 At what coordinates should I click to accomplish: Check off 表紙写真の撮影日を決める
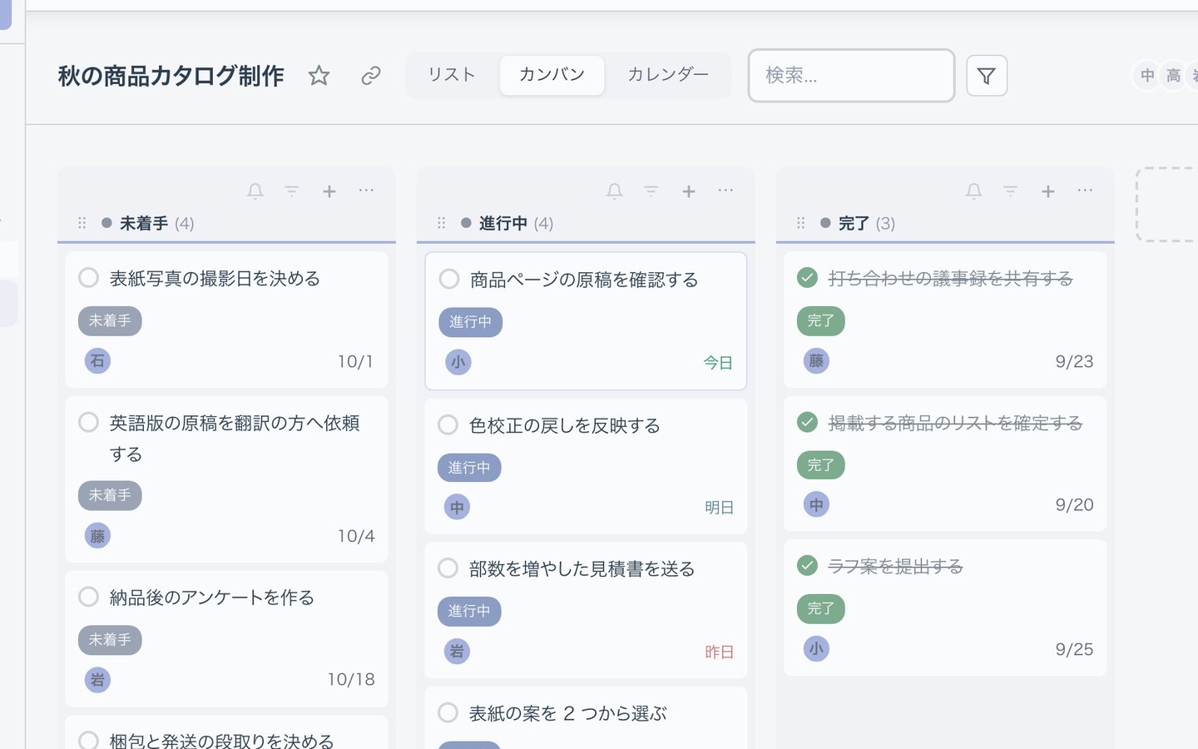click(x=88, y=278)
